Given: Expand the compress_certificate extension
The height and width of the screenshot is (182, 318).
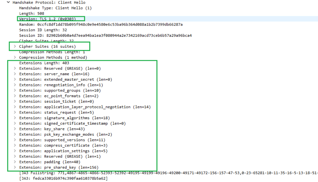Looking at the screenshot, I should 15,145.
